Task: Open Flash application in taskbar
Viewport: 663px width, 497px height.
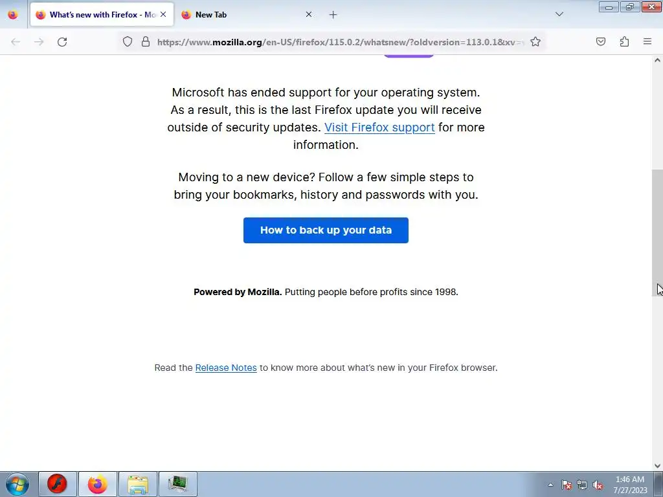Action: click(x=58, y=484)
